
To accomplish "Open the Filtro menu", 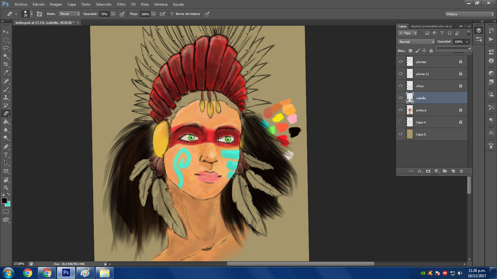I will point(121,4).
